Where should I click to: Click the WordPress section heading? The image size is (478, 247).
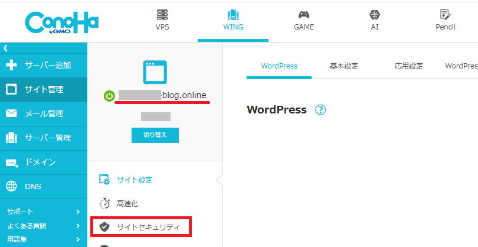click(x=277, y=110)
